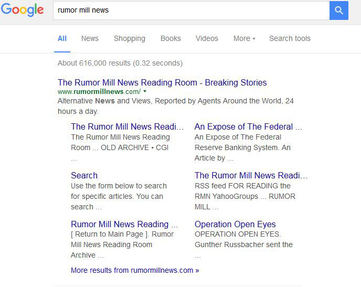Open the Books results tab
The height and width of the screenshot is (287, 361).
[171, 38]
